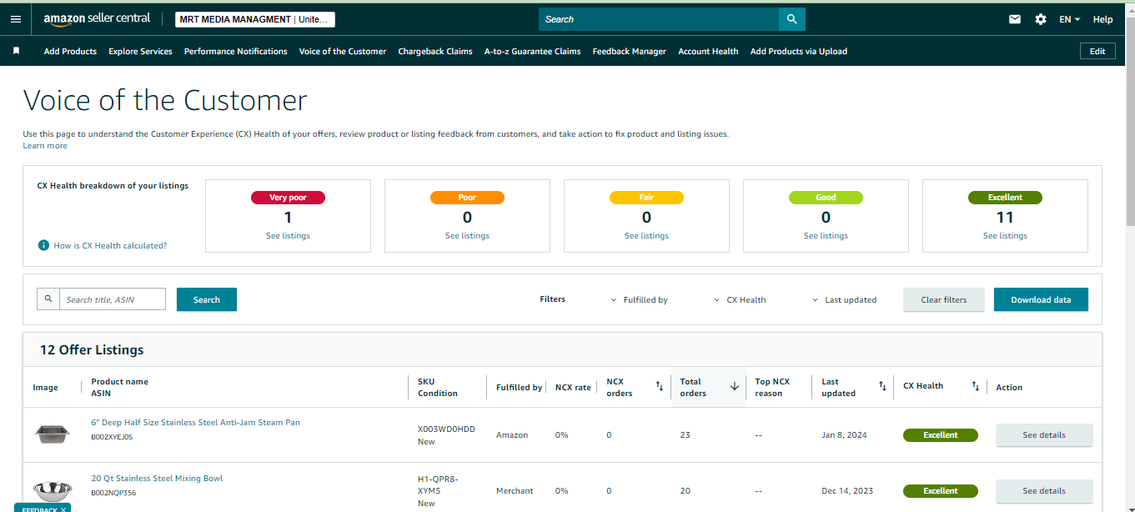This screenshot has width=1135, height=512.
Task: Click the Excellent badge in summary card
Action: click(1005, 198)
